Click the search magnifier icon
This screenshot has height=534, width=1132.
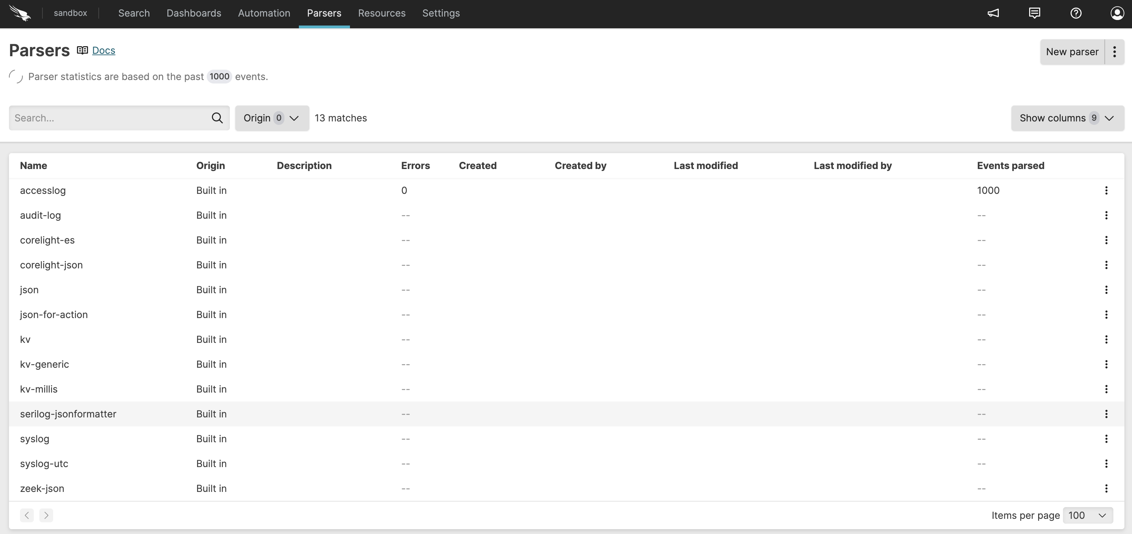(x=217, y=118)
